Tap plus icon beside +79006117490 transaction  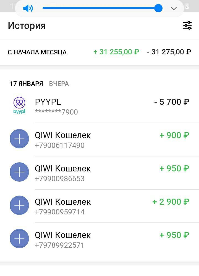click(x=19, y=139)
